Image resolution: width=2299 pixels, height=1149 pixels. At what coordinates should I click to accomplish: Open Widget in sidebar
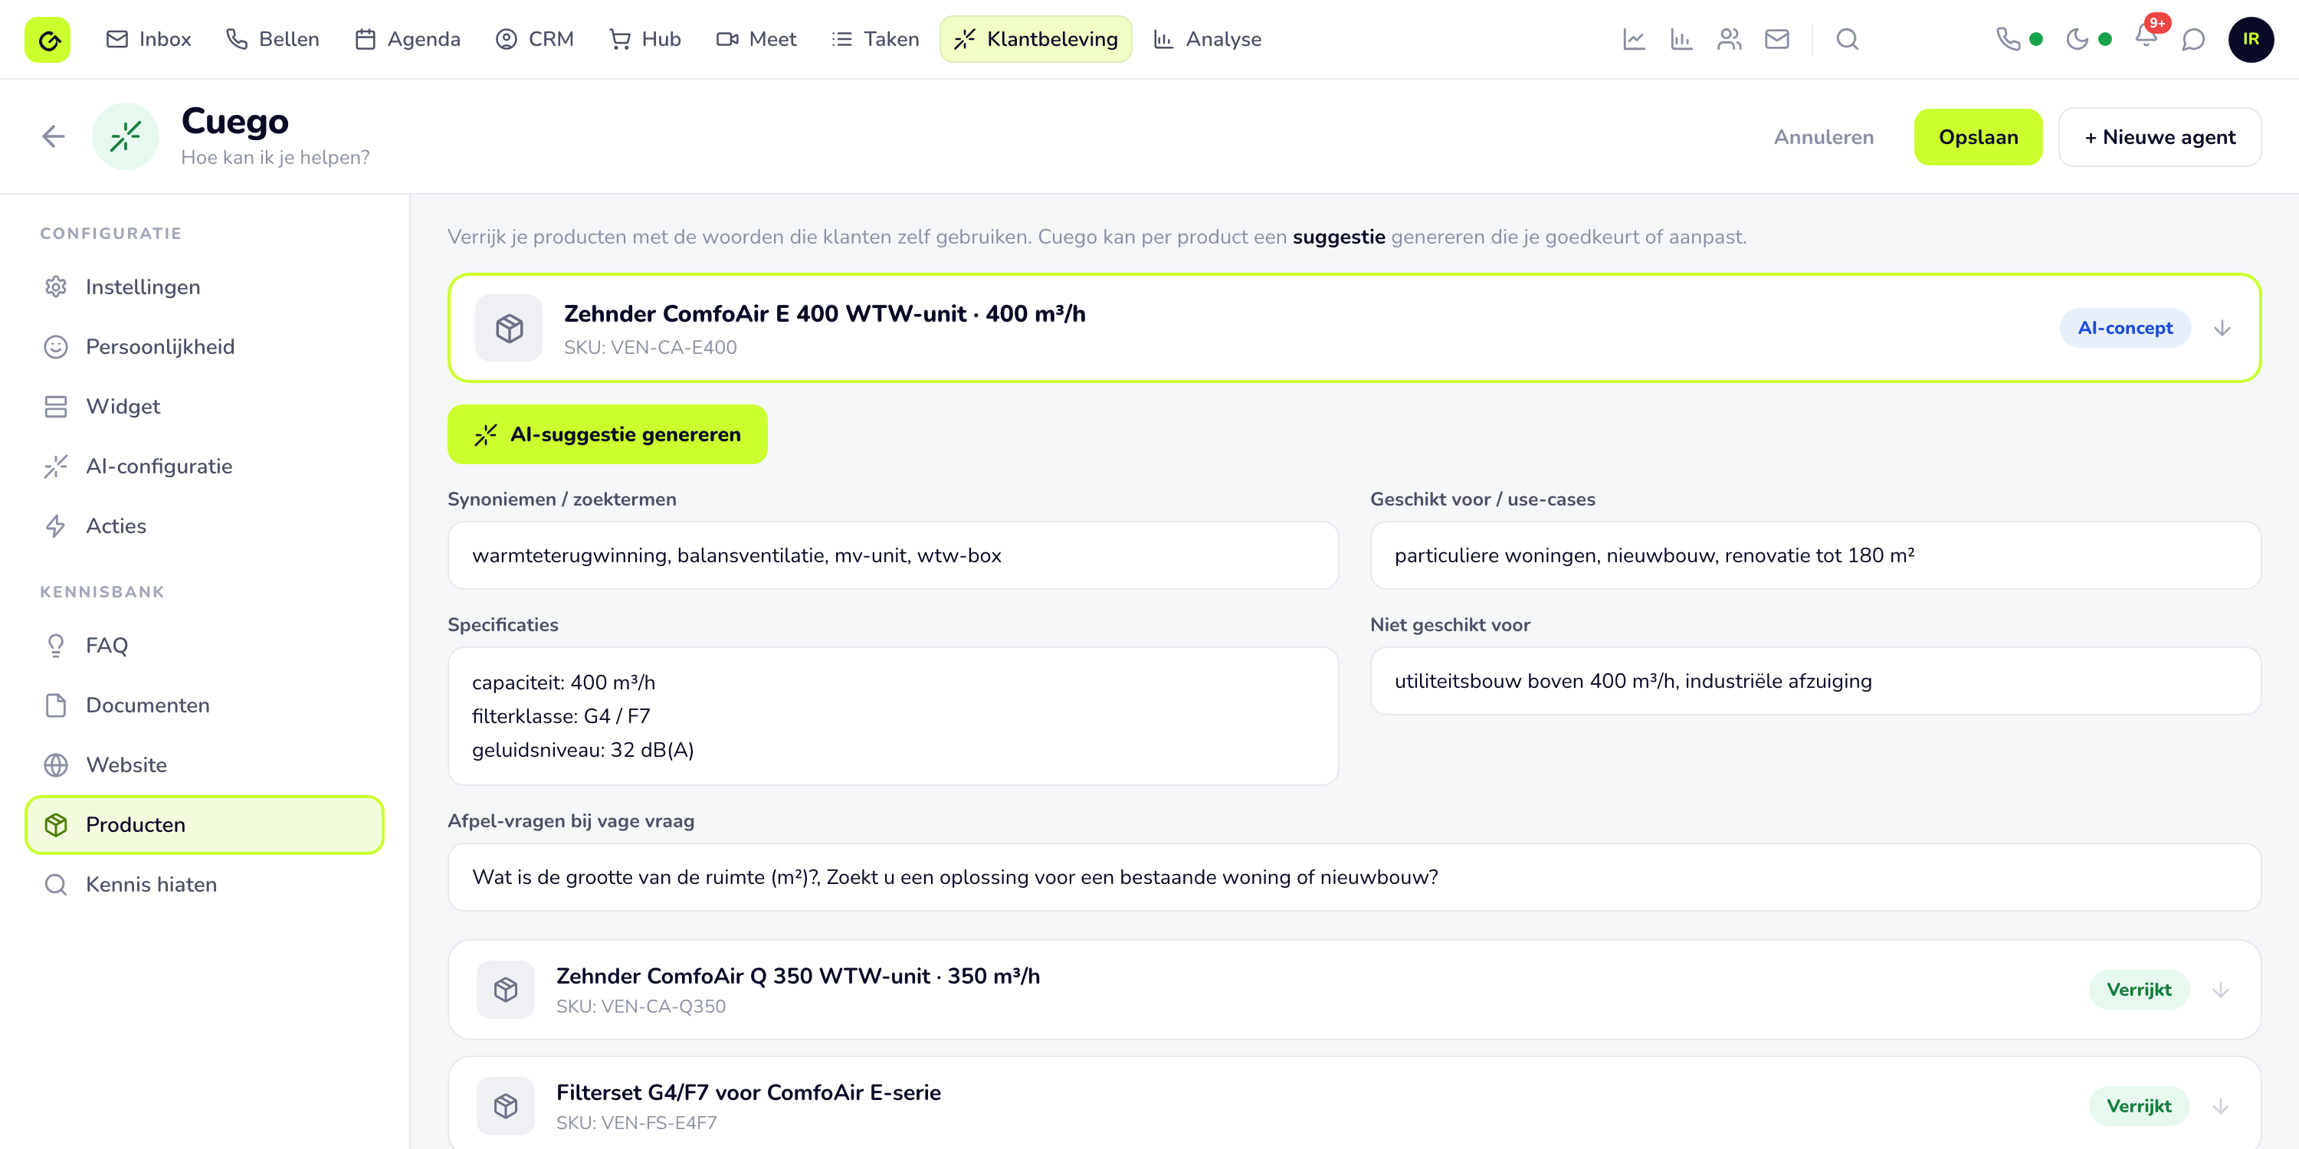coord(205,407)
